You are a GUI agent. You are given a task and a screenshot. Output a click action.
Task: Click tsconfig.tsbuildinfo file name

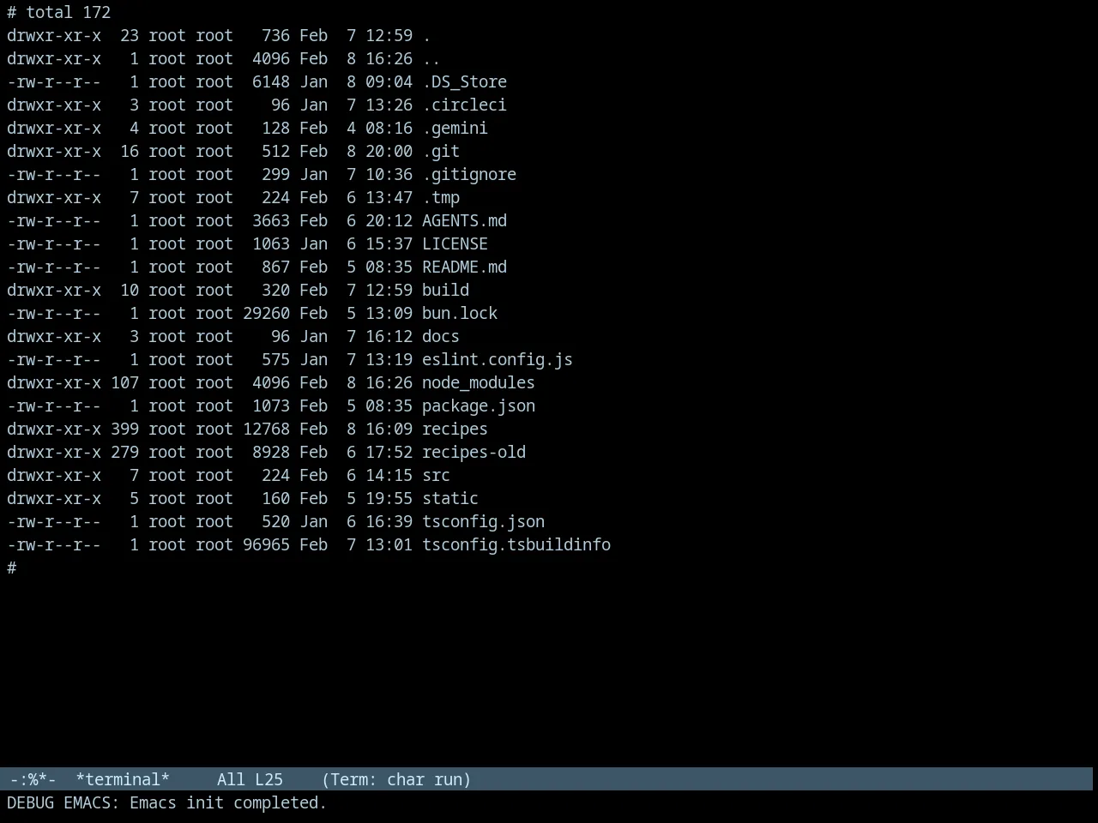[x=516, y=545]
